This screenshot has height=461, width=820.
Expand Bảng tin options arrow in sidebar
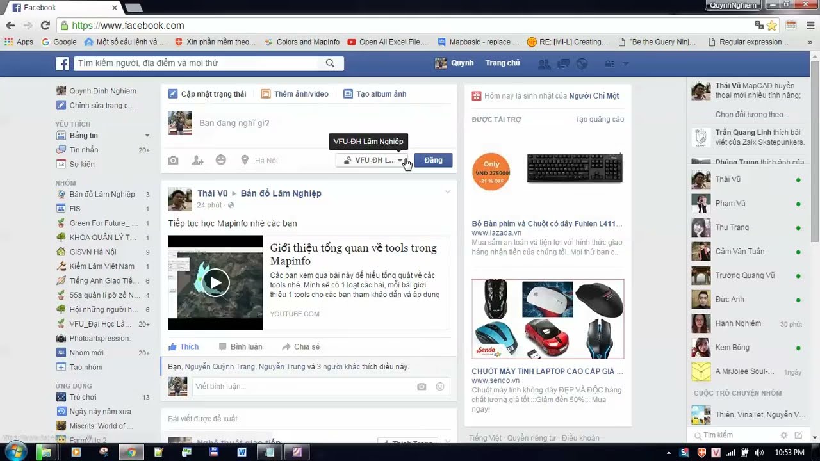(x=147, y=136)
